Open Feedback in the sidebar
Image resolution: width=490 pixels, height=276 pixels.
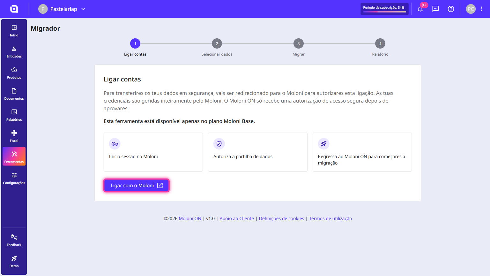click(14, 241)
